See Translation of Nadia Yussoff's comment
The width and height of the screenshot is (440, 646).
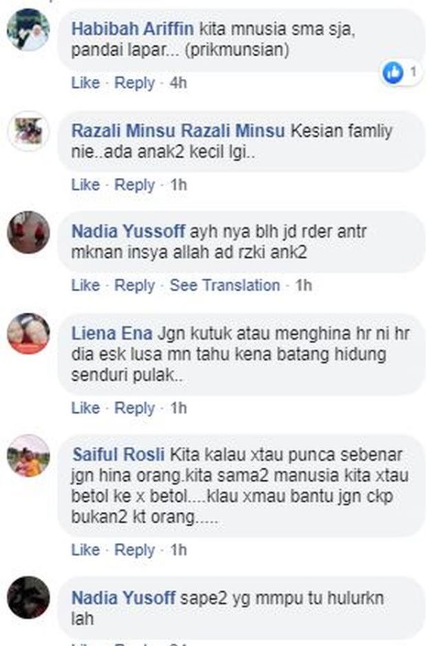(x=225, y=285)
